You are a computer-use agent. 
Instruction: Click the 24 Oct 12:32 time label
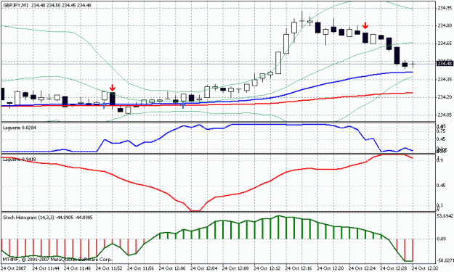pyautogui.click(x=424, y=268)
